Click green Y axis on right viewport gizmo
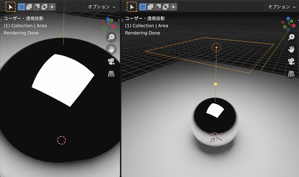The image size is (299, 177). (292, 21)
